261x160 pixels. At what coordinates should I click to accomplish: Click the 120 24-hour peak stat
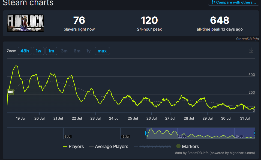point(149,23)
